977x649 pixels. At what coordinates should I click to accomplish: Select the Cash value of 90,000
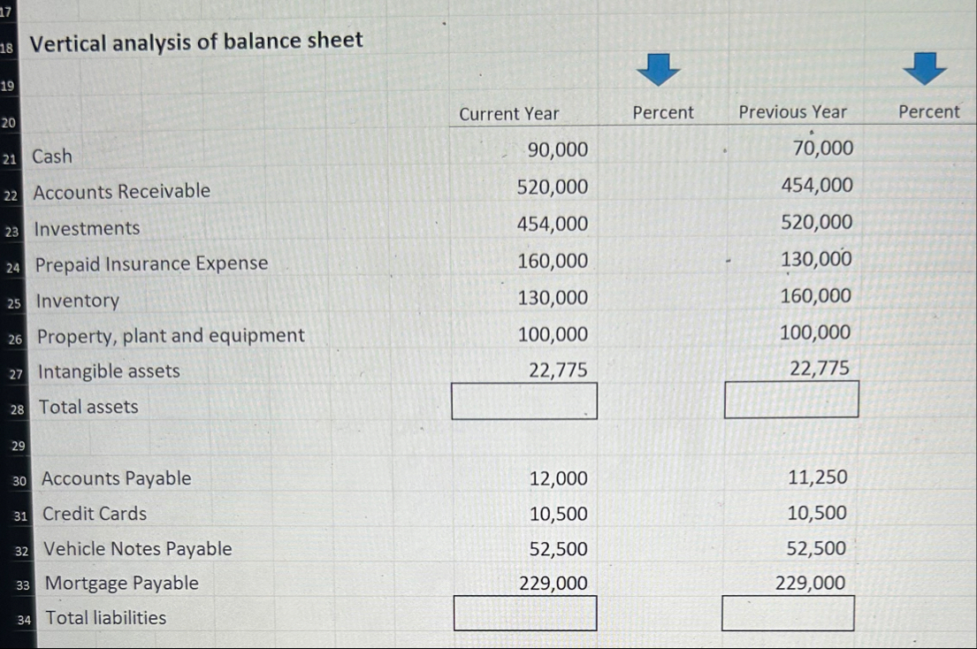click(554, 149)
